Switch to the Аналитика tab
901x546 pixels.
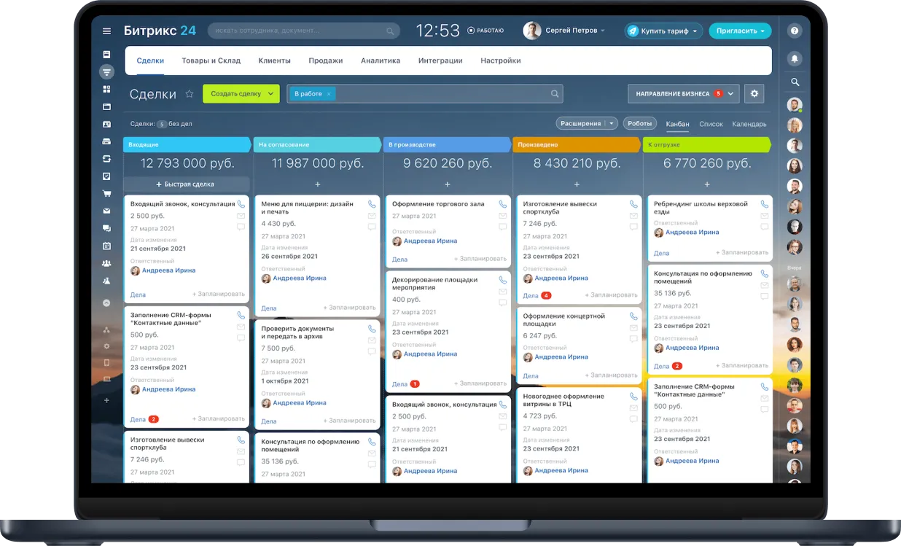click(380, 61)
